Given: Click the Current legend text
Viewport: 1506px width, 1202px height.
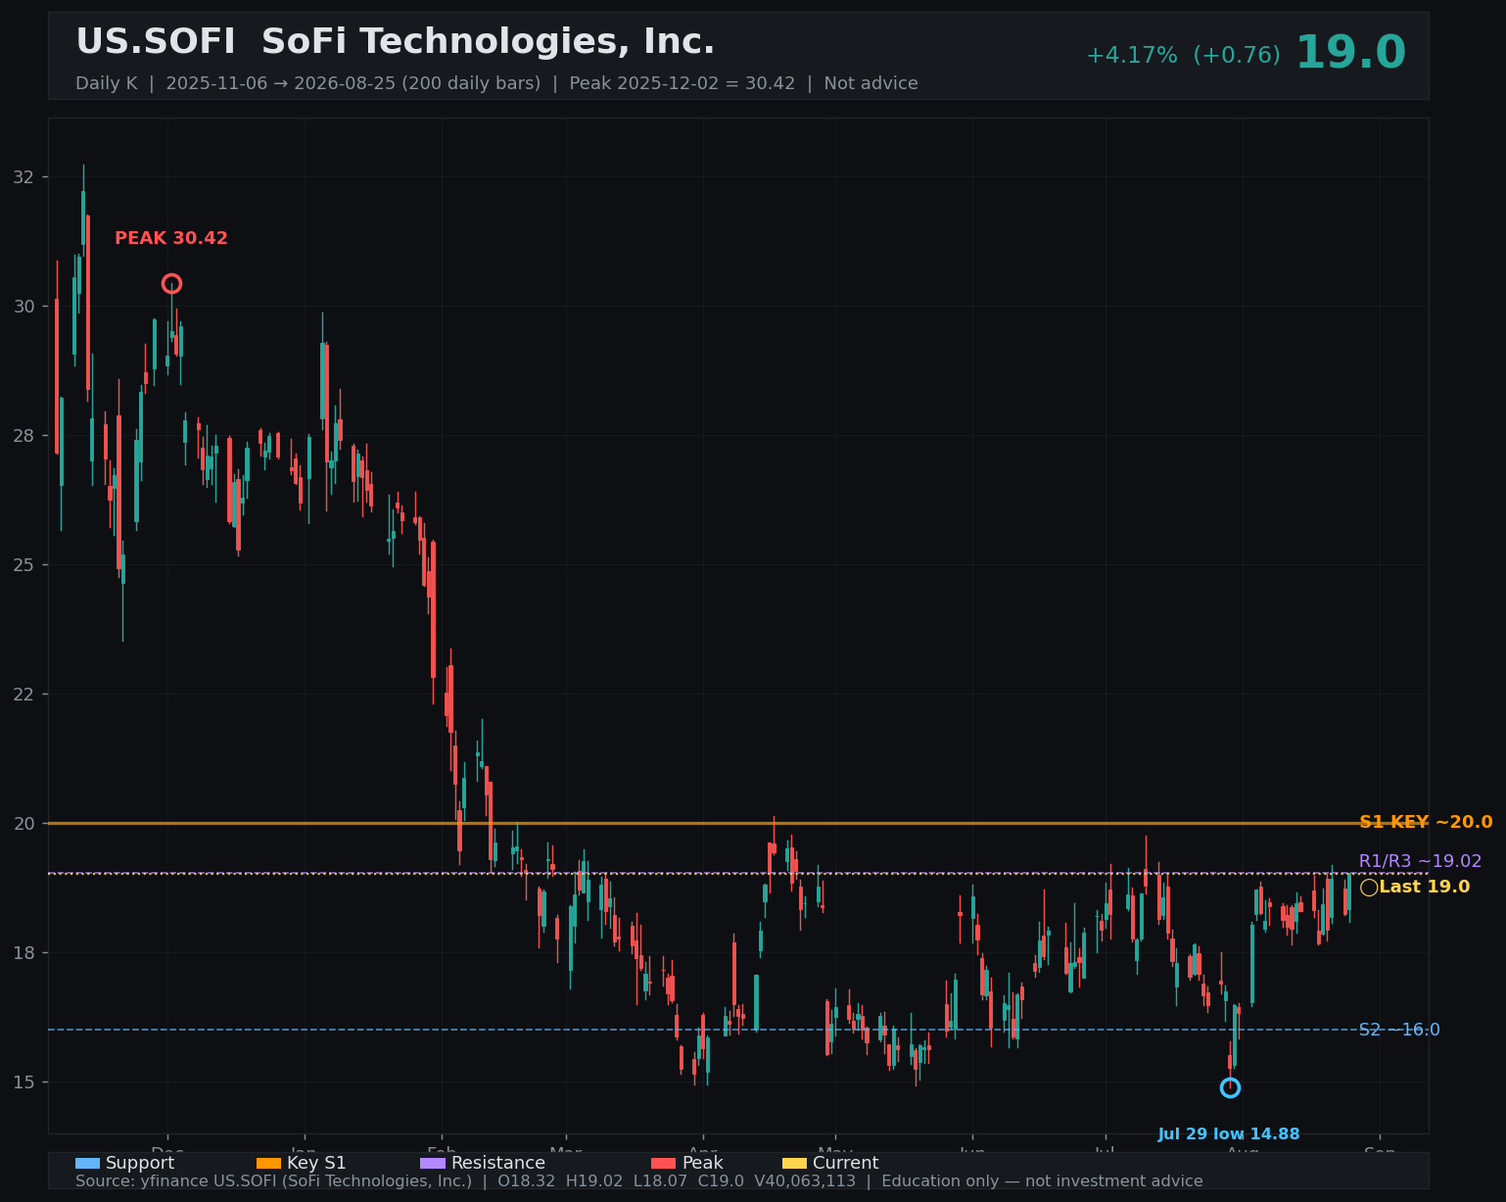Looking at the screenshot, I should pos(846,1164).
